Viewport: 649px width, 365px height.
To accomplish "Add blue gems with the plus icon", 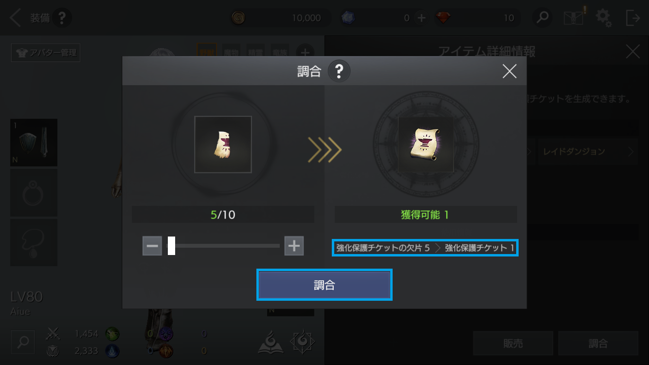I will tap(421, 18).
